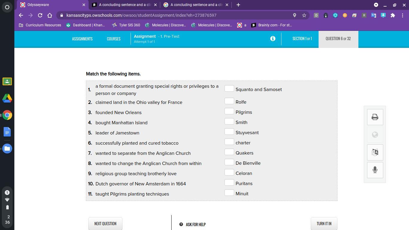This screenshot has height=230, width=409.
Task: Open the Section 1 of 1 selector
Action: point(302,39)
